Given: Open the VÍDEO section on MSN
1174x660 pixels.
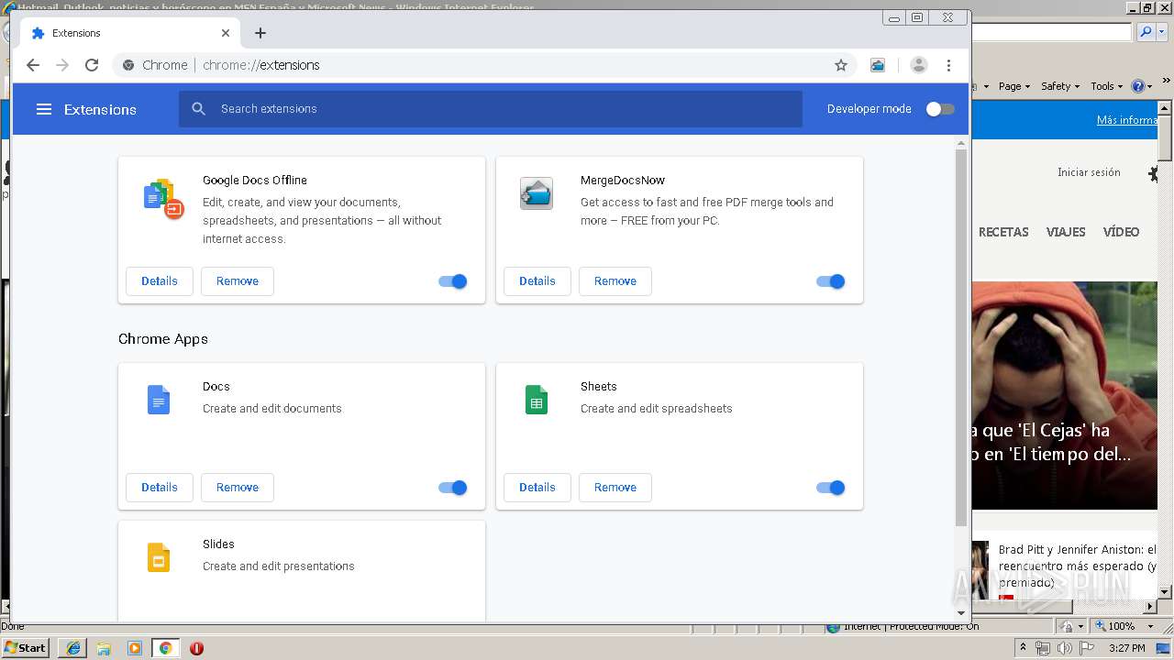Looking at the screenshot, I should click(1121, 232).
